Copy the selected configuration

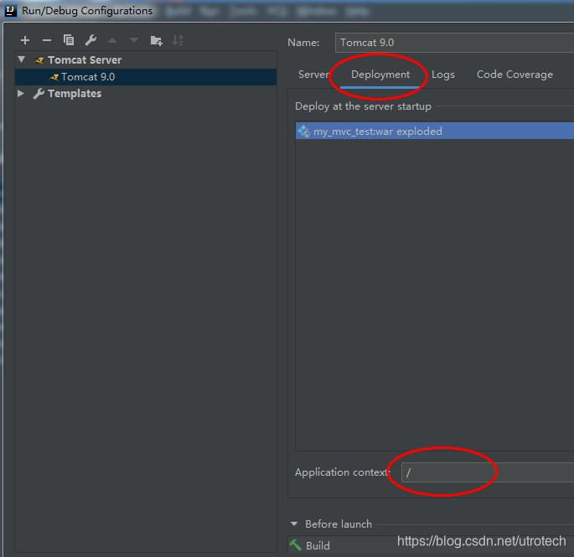[x=69, y=40]
